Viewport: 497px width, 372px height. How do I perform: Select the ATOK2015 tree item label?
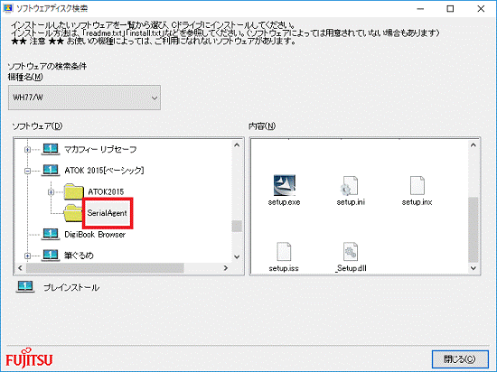(106, 191)
